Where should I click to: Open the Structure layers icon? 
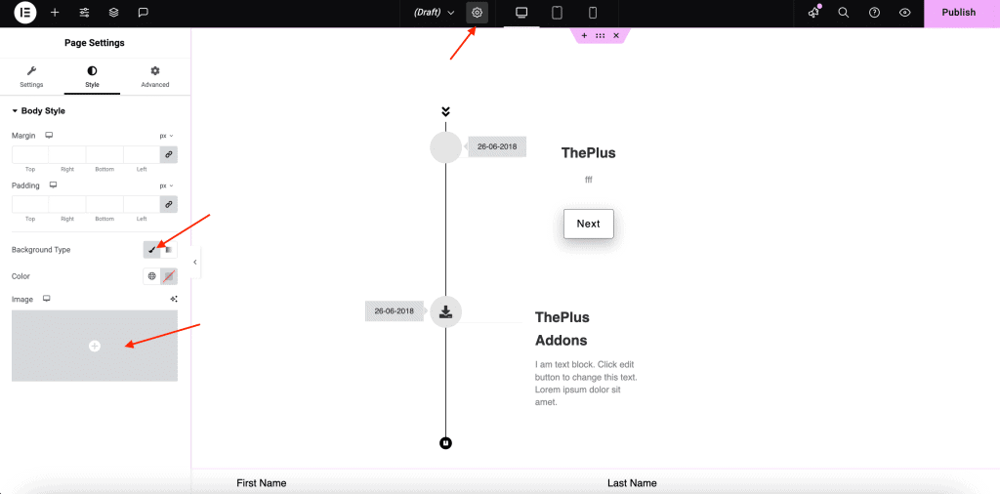click(114, 13)
